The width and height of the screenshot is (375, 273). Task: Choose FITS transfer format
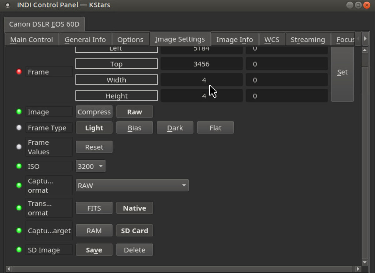point(94,208)
